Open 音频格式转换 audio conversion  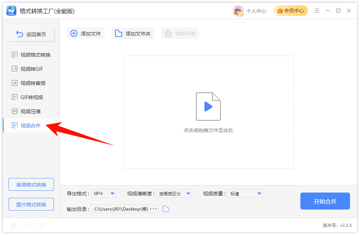pos(31,184)
